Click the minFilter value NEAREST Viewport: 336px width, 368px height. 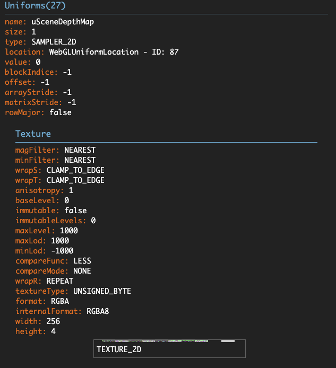click(80, 160)
